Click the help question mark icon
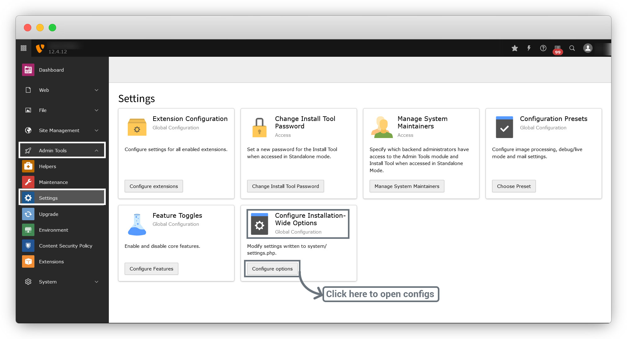This screenshot has width=627, height=339. [x=543, y=48]
